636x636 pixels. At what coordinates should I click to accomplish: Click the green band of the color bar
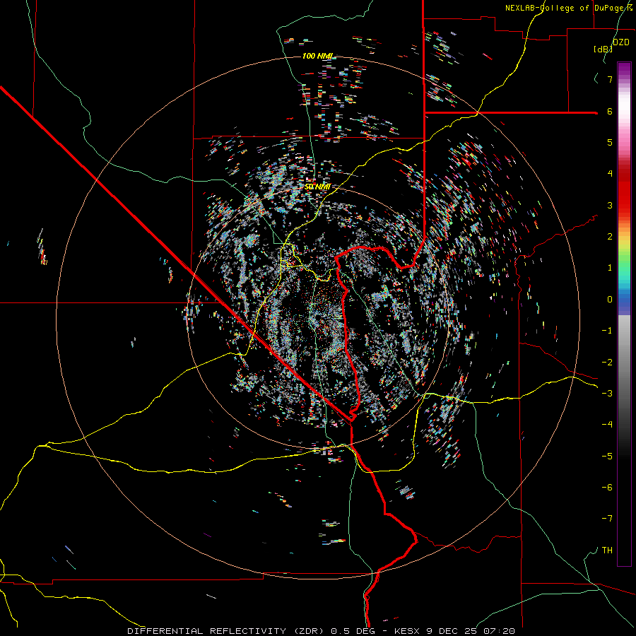(x=624, y=261)
